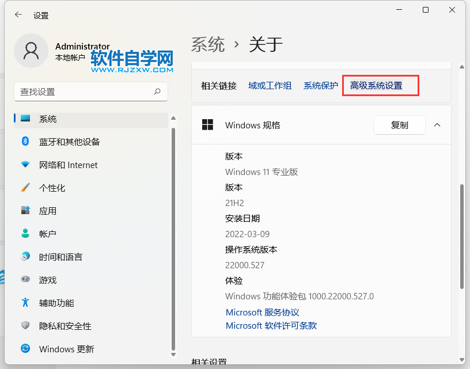Click the 2022-03-09 install date
This screenshot has width=470, height=369.
point(247,234)
